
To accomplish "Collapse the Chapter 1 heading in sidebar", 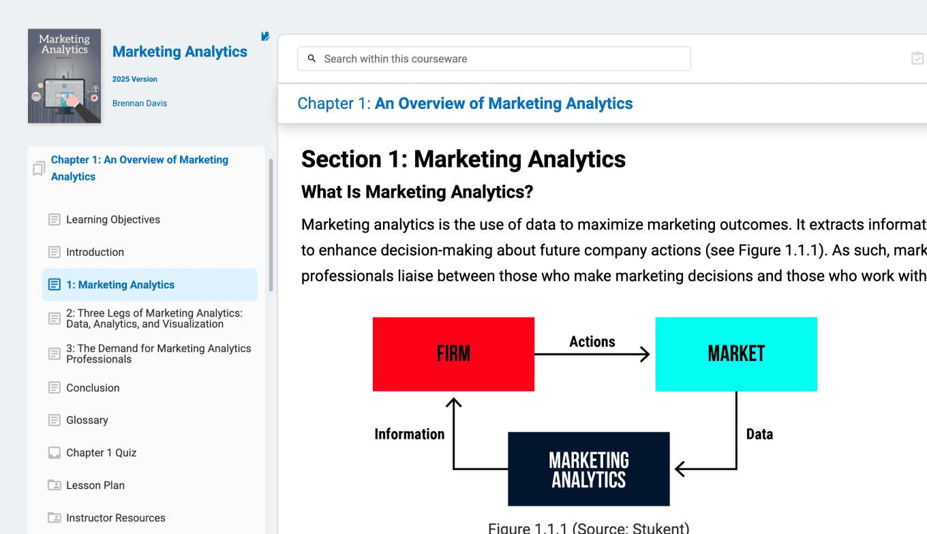I will (x=140, y=168).
